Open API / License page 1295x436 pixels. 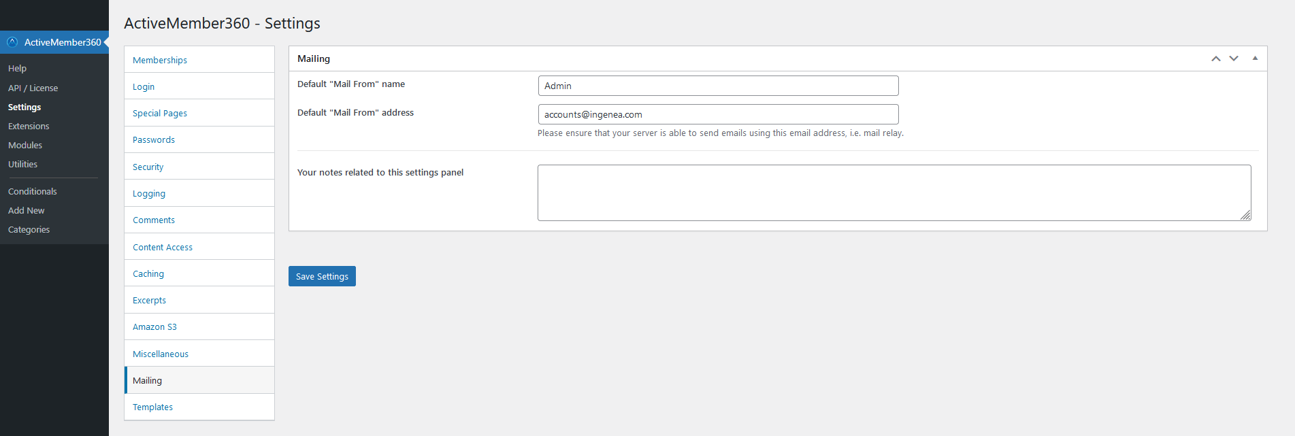pos(33,88)
